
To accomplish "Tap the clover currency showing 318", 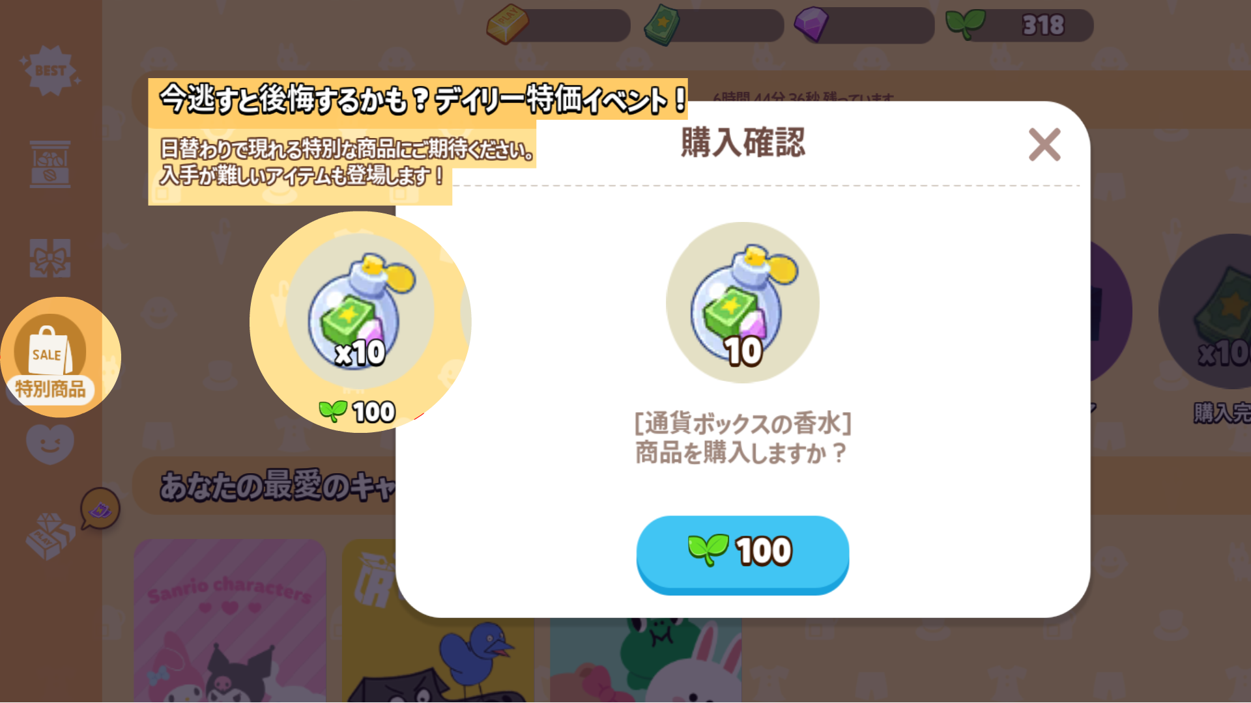I will click(x=1019, y=26).
